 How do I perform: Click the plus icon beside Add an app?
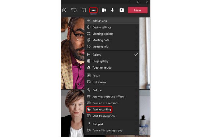[89, 21]
